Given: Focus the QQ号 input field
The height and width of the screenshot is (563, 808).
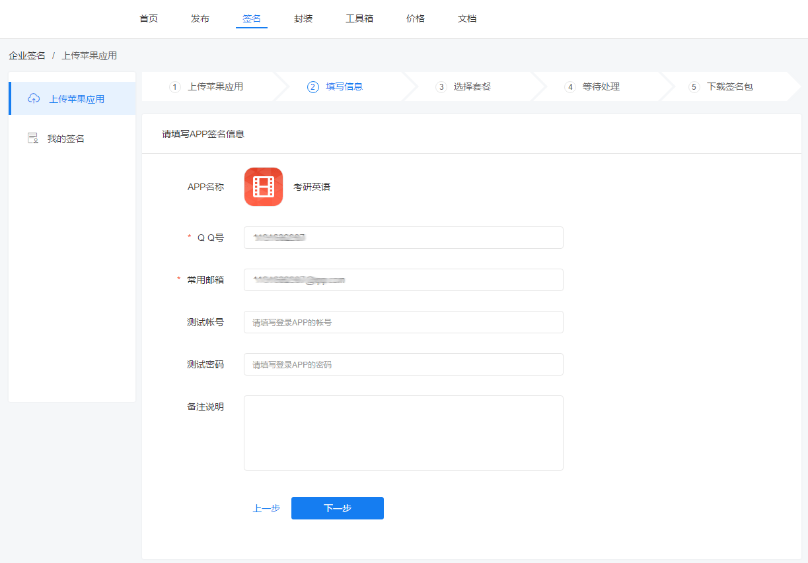Looking at the screenshot, I should [403, 238].
